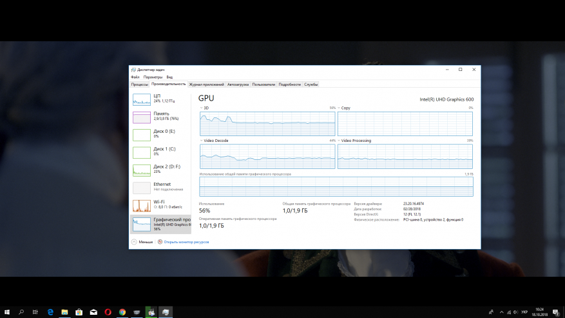
Task: Collapse view with Меньше button
Action: (x=142, y=242)
